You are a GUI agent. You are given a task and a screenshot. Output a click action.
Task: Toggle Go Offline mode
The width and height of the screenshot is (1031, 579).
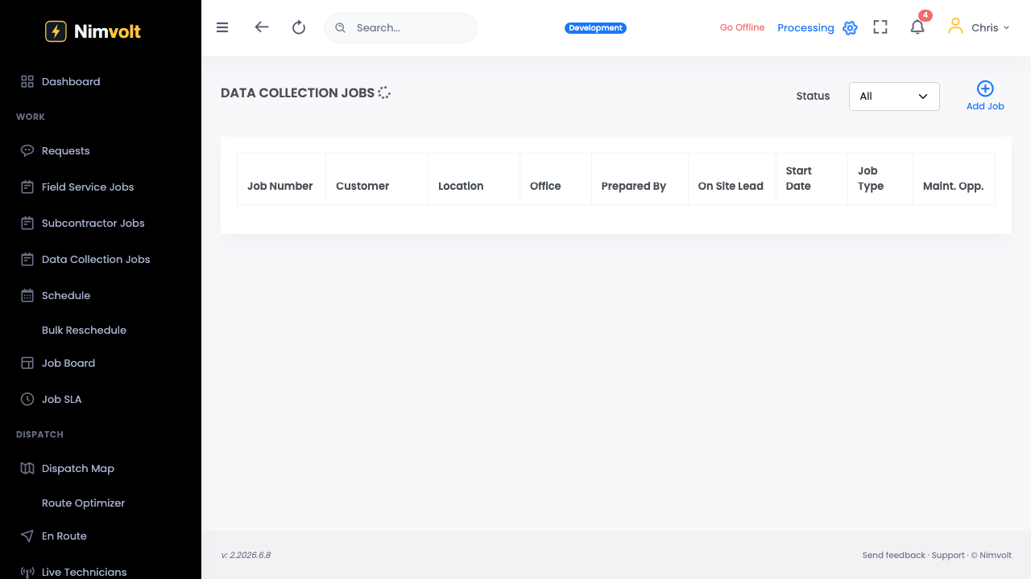pyautogui.click(x=742, y=27)
